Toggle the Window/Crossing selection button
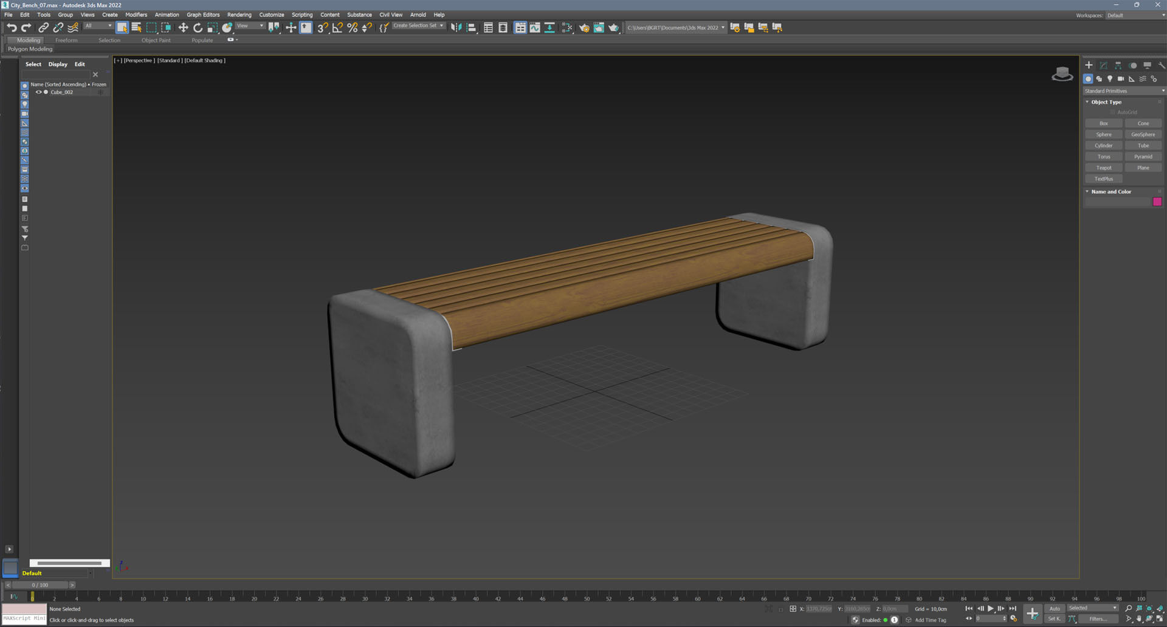This screenshot has width=1167, height=627. (x=166, y=27)
